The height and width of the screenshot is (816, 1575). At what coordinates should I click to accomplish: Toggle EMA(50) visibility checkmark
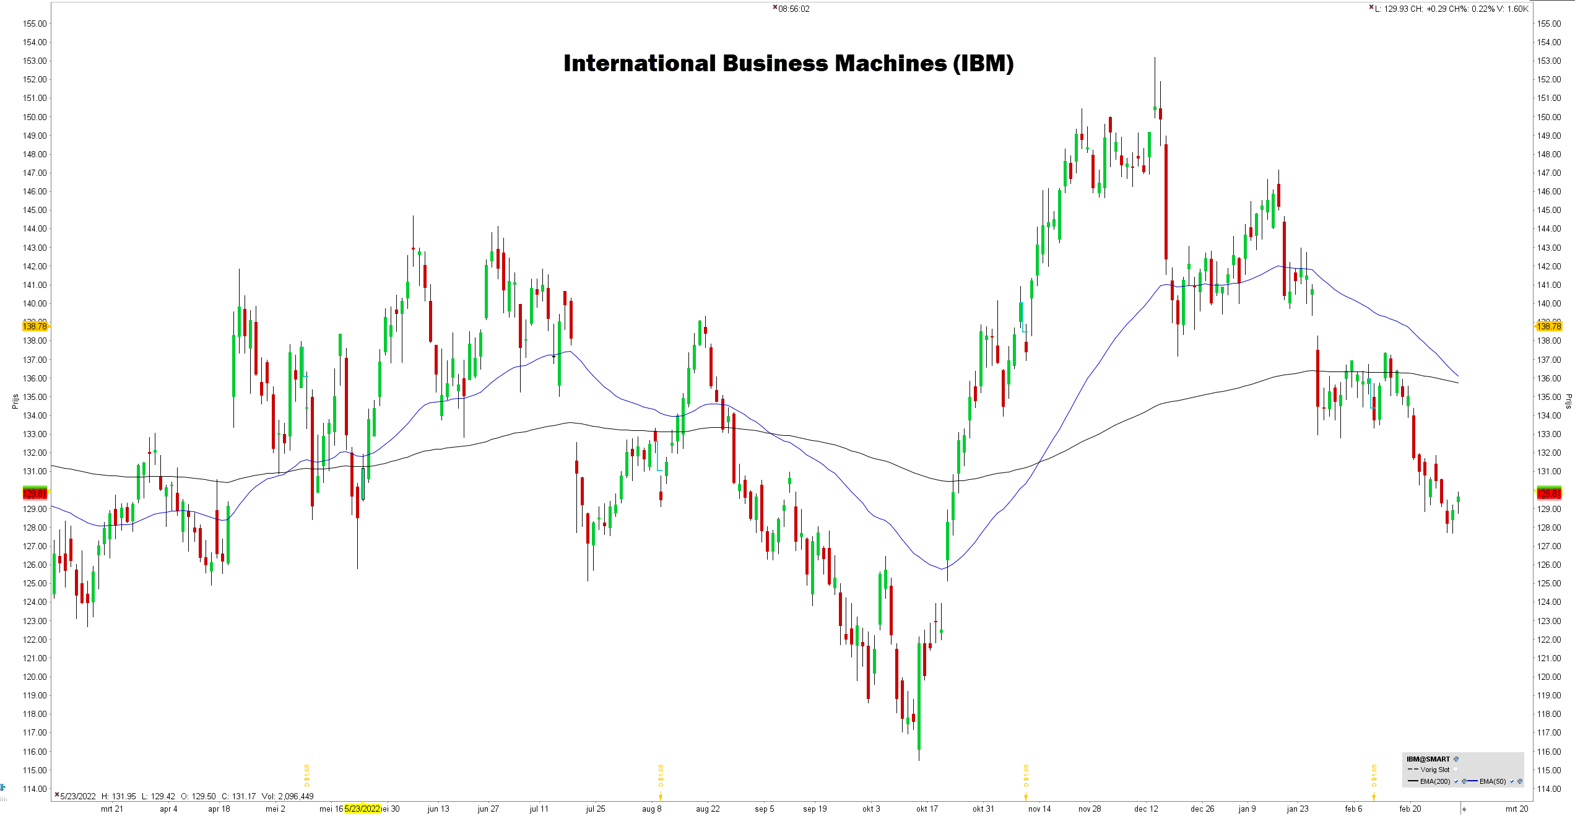[x=1512, y=781]
